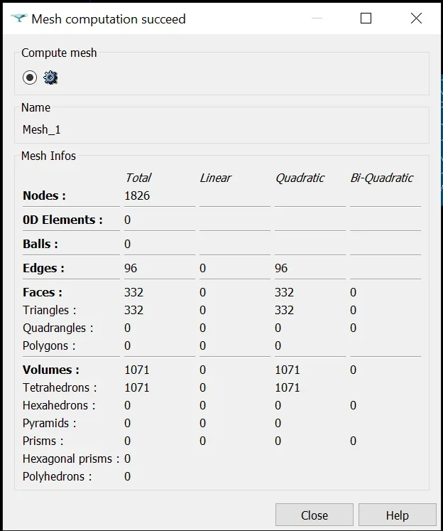Click the SALOME app icon in title bar
443x531 pixels.
click(x=18, y=18)
